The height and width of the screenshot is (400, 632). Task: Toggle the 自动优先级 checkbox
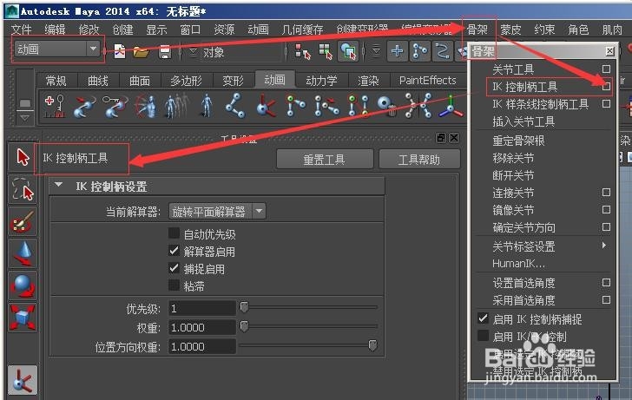pyautogui.click(x=174, y=233)
